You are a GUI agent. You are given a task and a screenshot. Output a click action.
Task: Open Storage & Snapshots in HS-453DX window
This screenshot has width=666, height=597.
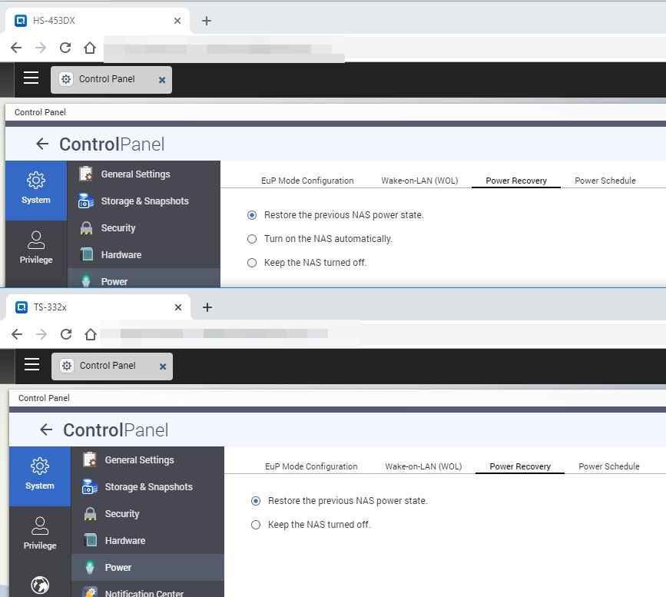pos(144,201)
